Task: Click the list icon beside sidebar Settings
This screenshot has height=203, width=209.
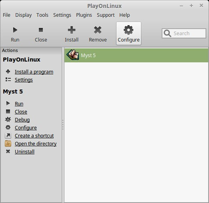Action: click(8, 80)
